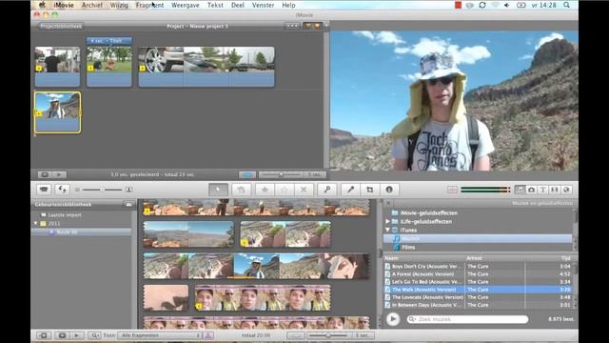Open the Venster menu
The image size is (609, 343).
point(263,5)
